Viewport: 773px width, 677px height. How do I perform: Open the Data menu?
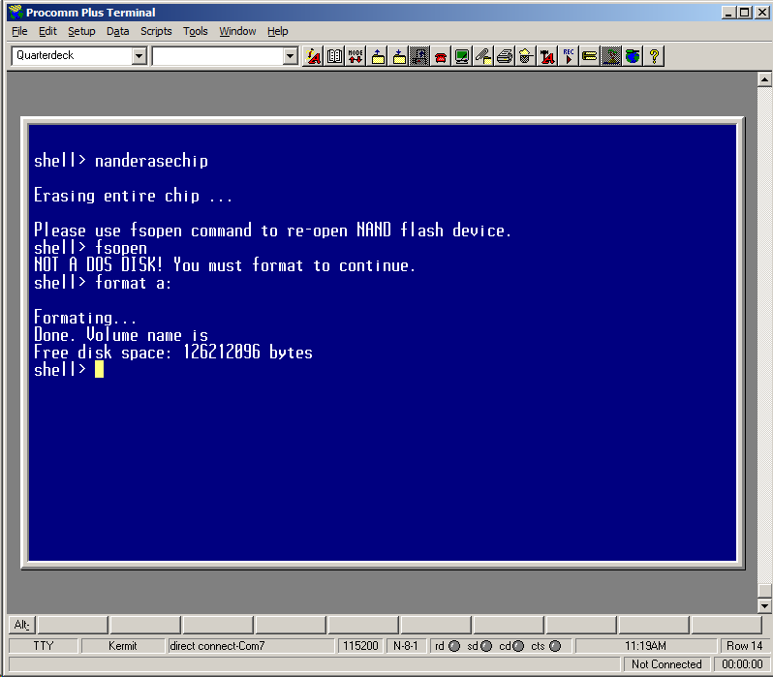pos(117,31)
